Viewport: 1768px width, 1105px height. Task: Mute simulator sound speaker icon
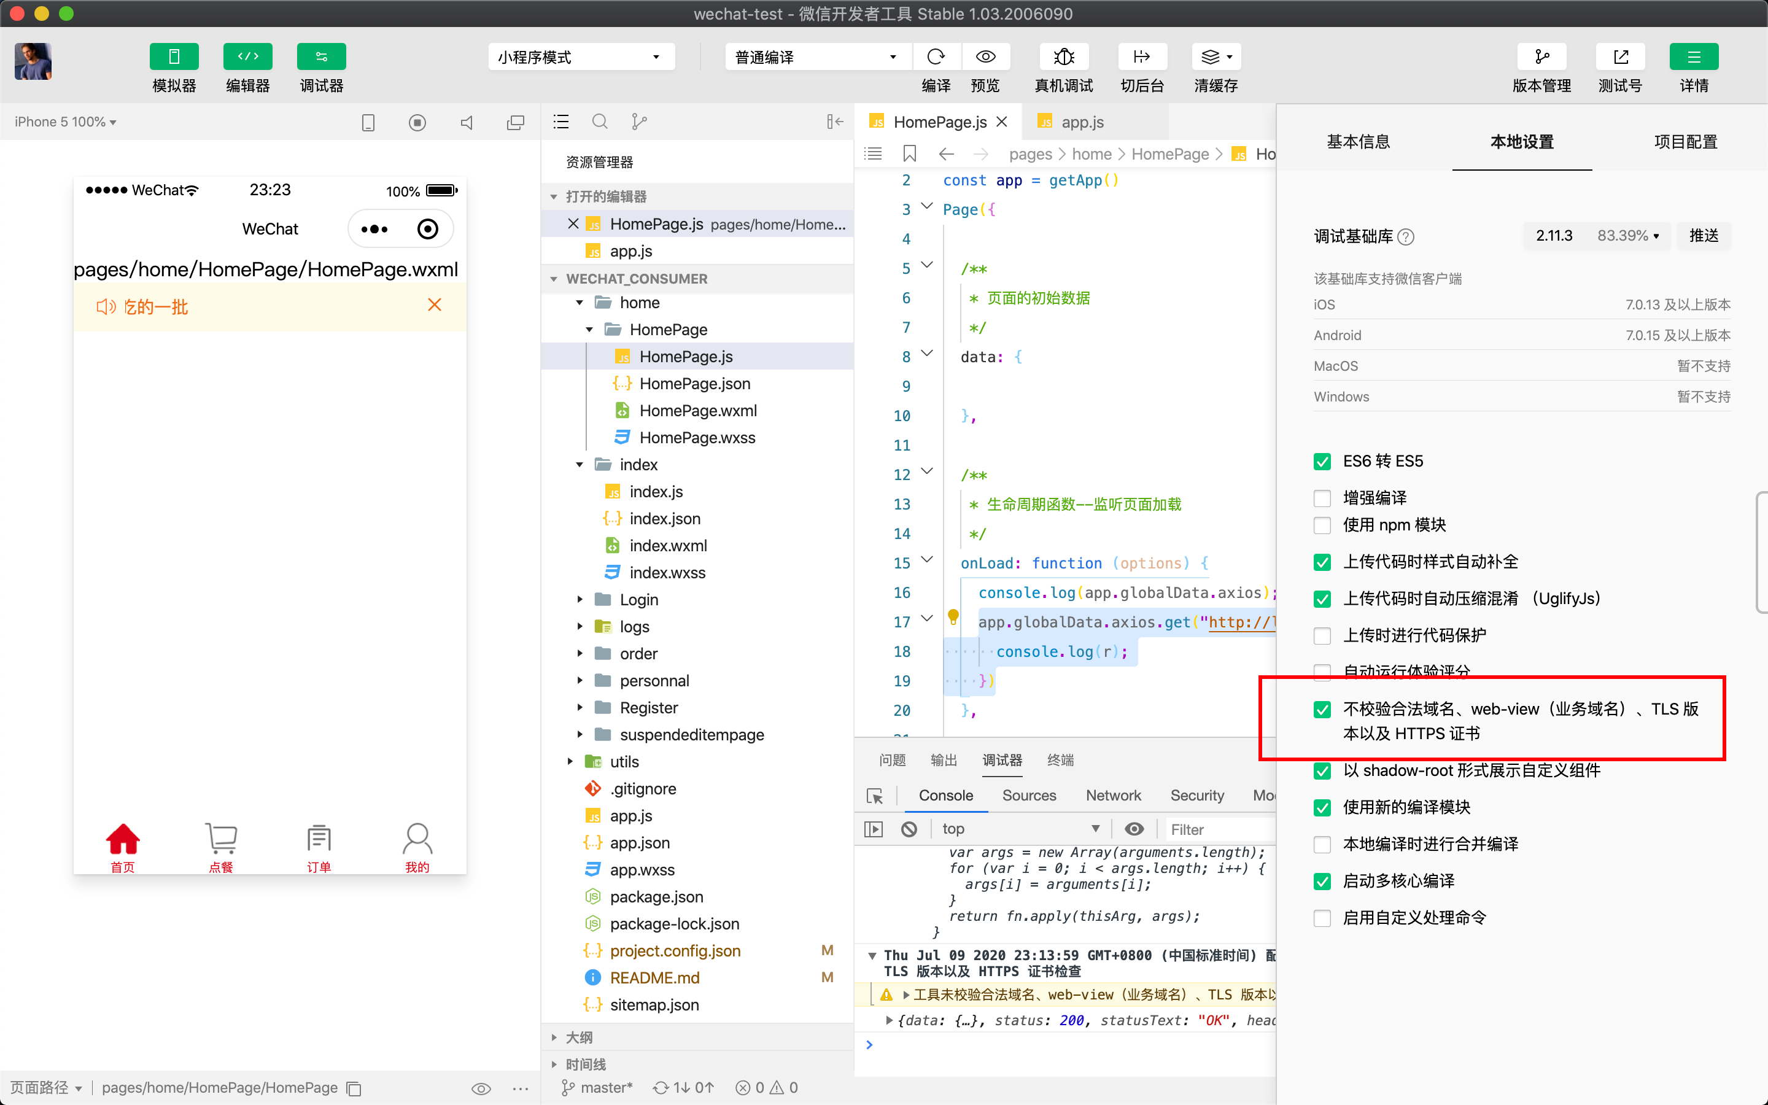(467, 123)
